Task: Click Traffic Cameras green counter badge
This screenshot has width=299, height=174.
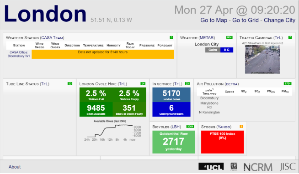Action: 290,37
